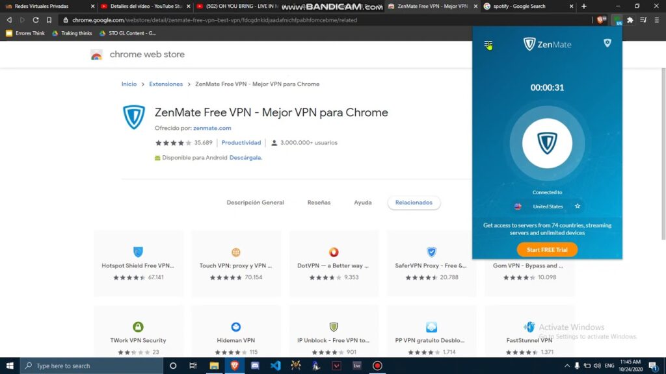Bookmark this page with the bookmark icon

(x=49, y=20)
